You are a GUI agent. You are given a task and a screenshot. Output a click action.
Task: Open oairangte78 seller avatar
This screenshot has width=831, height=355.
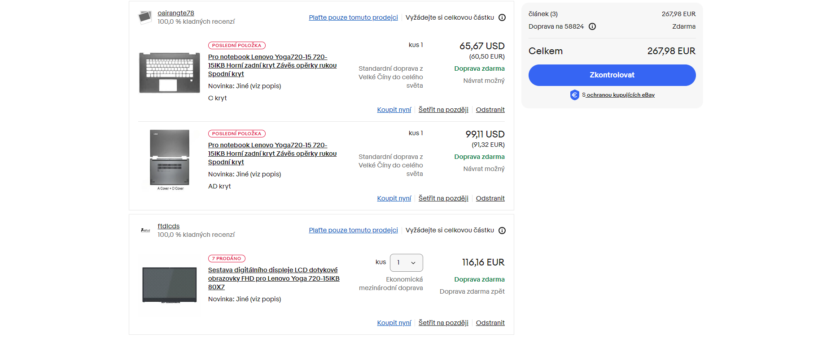tap(145, 17)
